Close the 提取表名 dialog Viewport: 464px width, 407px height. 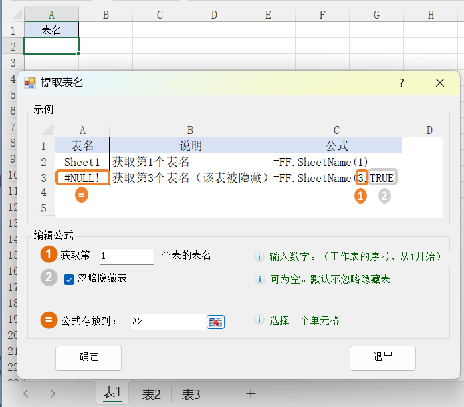point(439,83)
